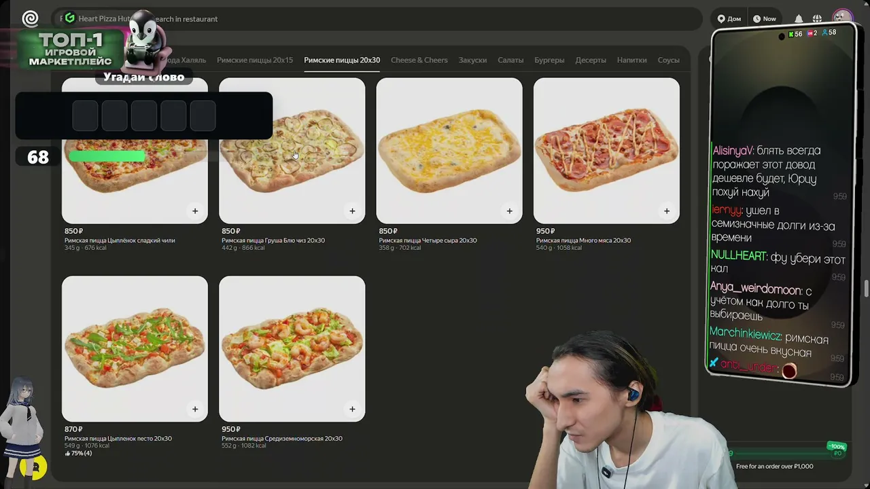Click the 950 ₽ price of Много мяса
The width and height of the screenshot is (870, 489).
(545, 231)
